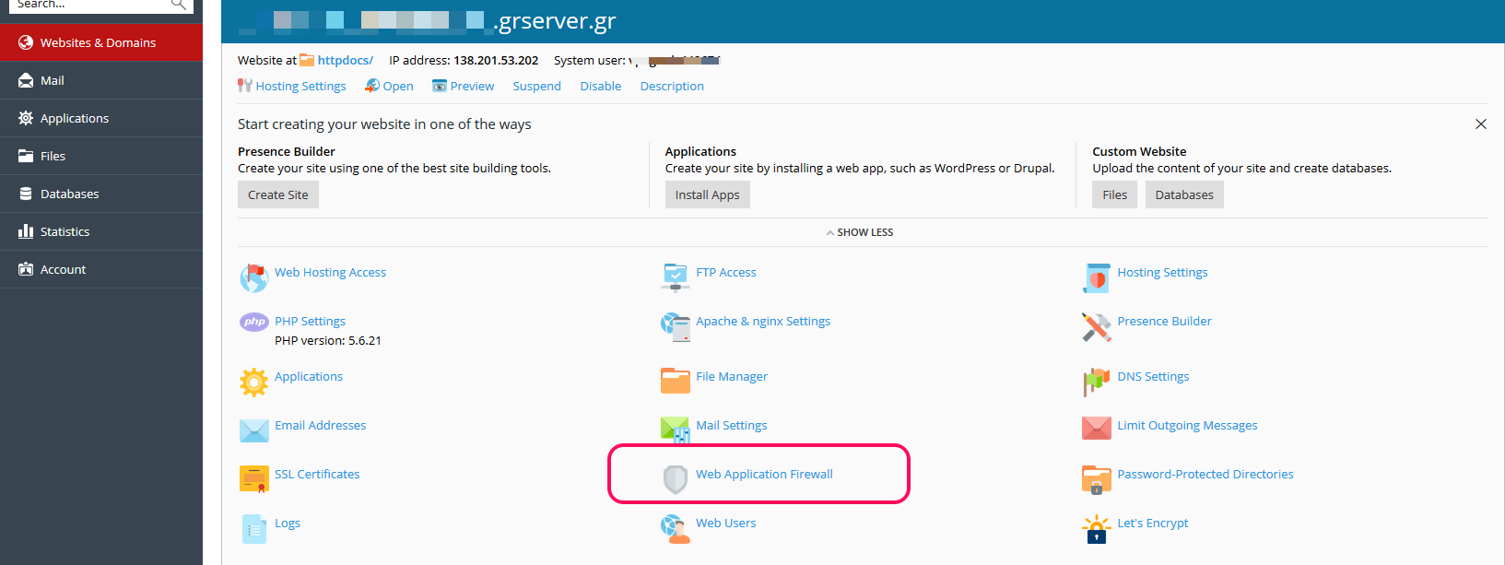The height and width of the screenshot is (565, 1505).
Task: Click the Preview link text
Action: click(472, 86)
